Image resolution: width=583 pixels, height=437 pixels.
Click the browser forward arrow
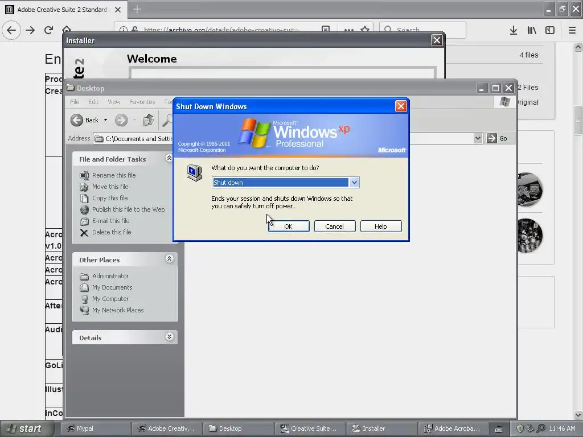pos(30,30)
